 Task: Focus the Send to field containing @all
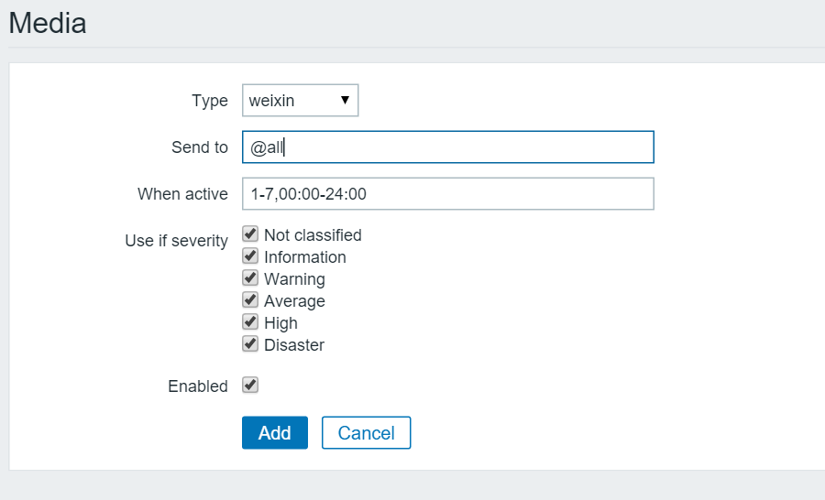[x=447, y=147]
